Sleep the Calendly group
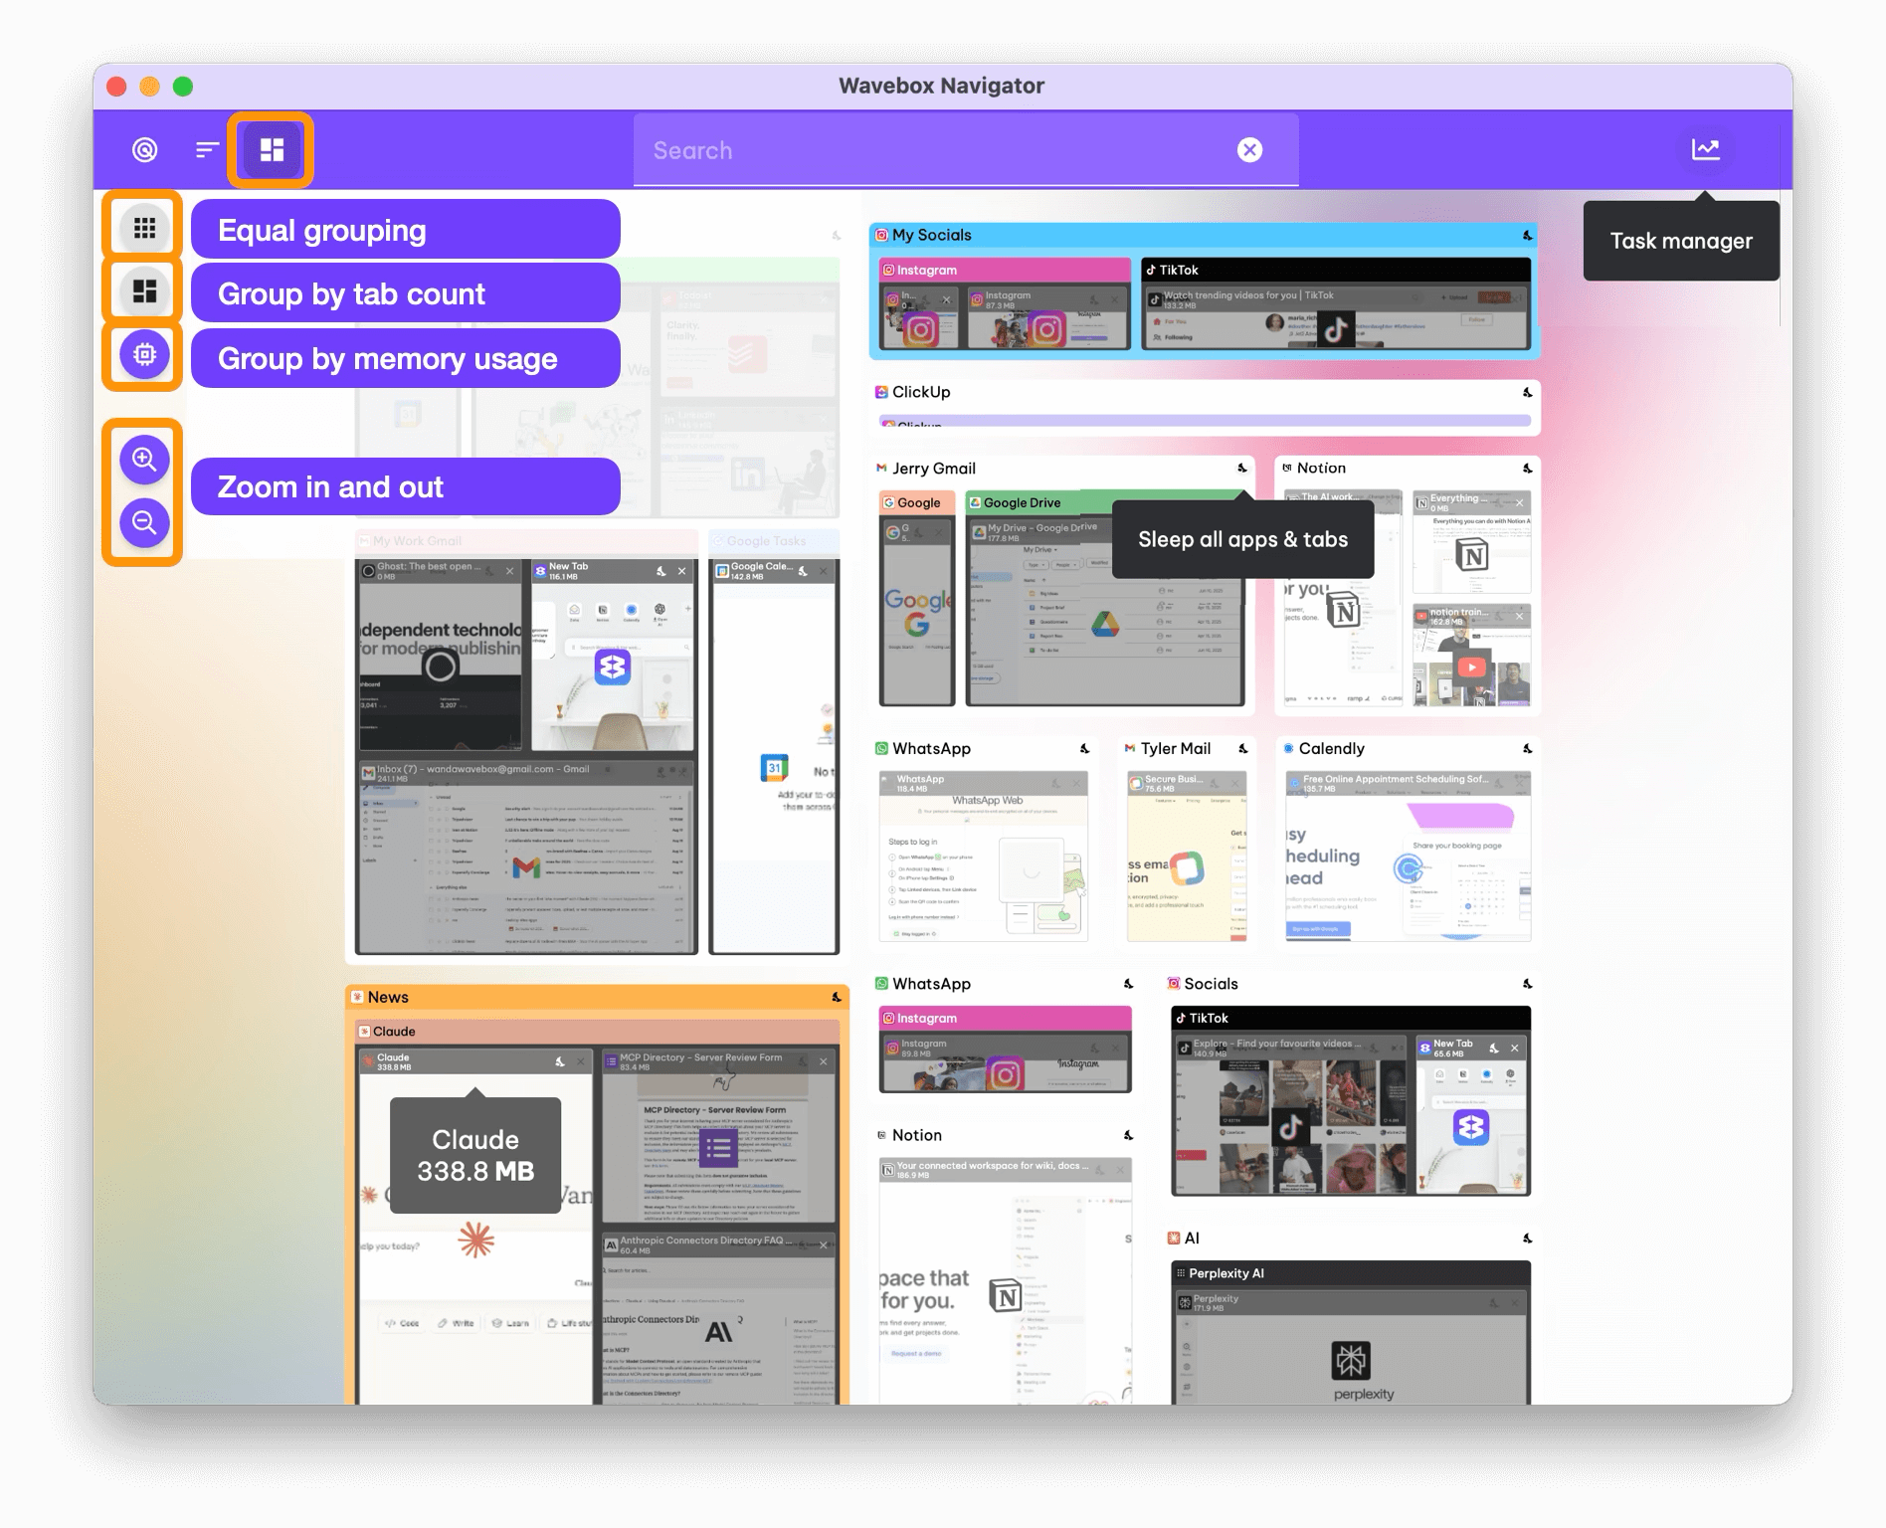Image resolution: width=1886 pixels, height=1528 pixels. tap(1527, 749)
